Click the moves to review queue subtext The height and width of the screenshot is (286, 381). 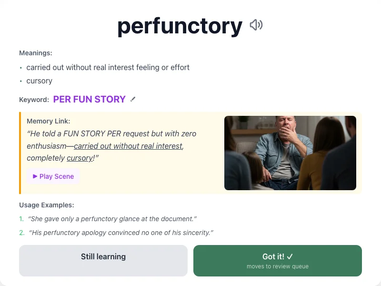277,266
